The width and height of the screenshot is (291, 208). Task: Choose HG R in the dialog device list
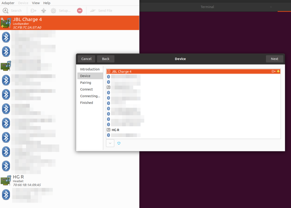pos(193,130)
